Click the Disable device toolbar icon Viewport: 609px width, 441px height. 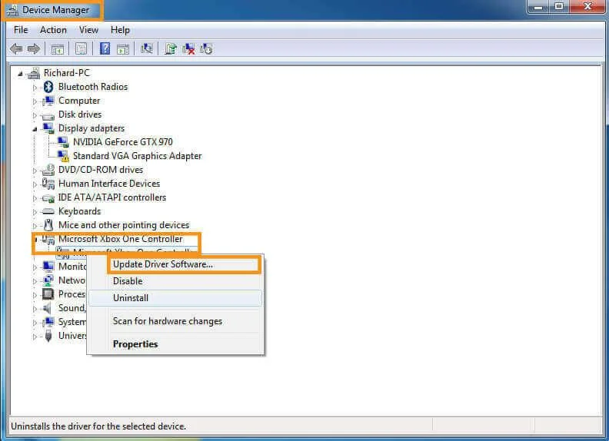[206, 49]
